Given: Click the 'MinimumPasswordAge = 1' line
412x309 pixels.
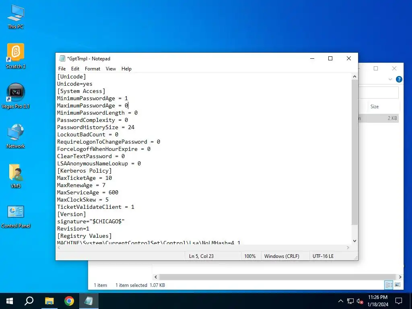Looking at the screenshot, I should pos(93,98).
